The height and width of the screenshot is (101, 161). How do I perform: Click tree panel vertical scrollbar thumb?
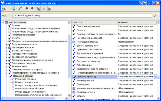tap(69, 56)
